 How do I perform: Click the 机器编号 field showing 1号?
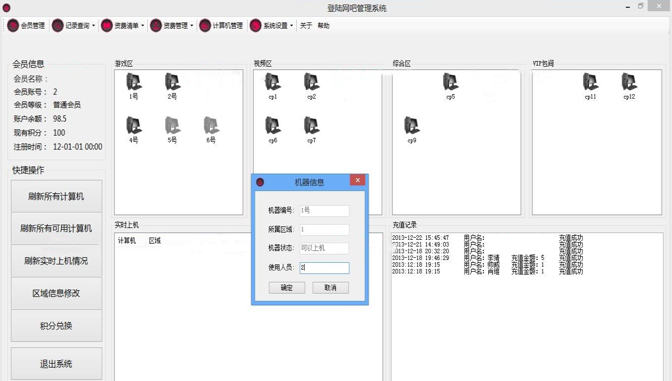pyautogui.click(x=324, y=211)
